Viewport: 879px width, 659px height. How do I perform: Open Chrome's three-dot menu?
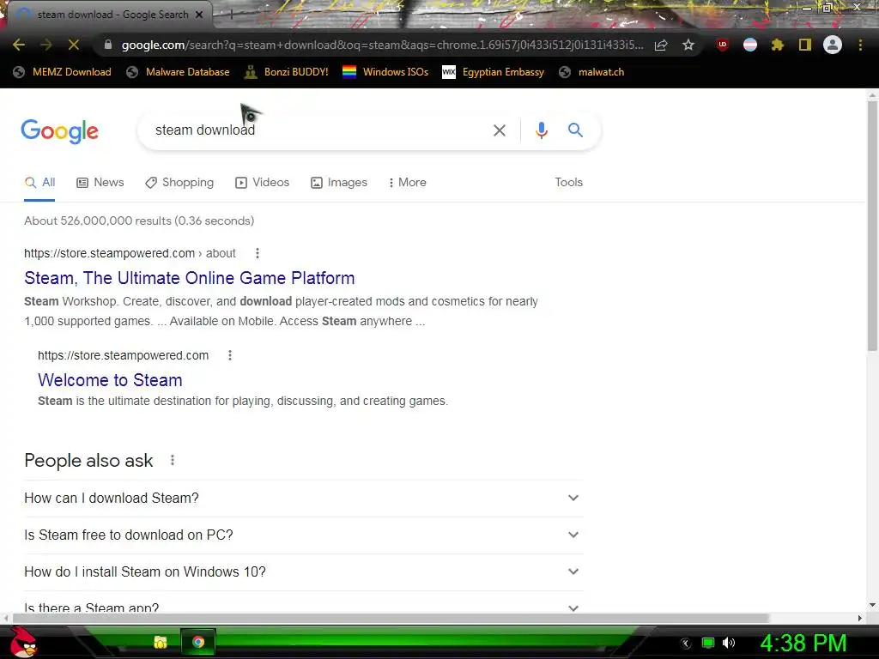860,45
